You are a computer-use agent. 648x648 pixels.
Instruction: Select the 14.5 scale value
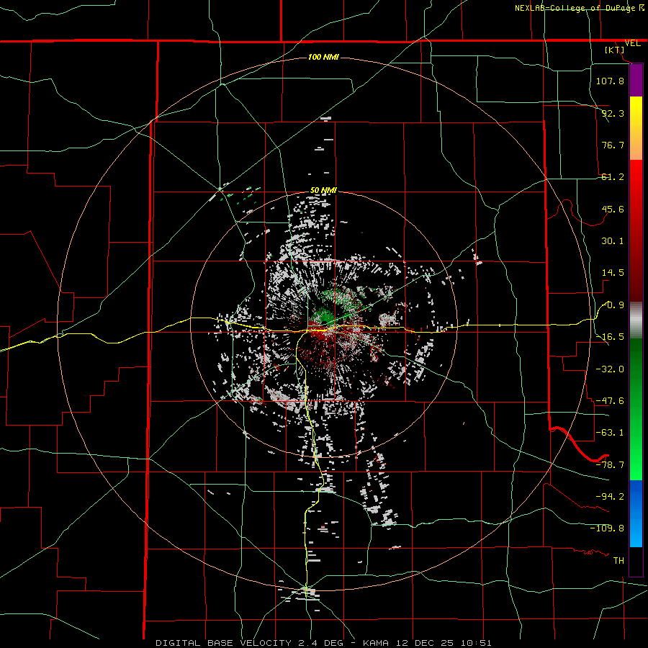pos(613,273)
